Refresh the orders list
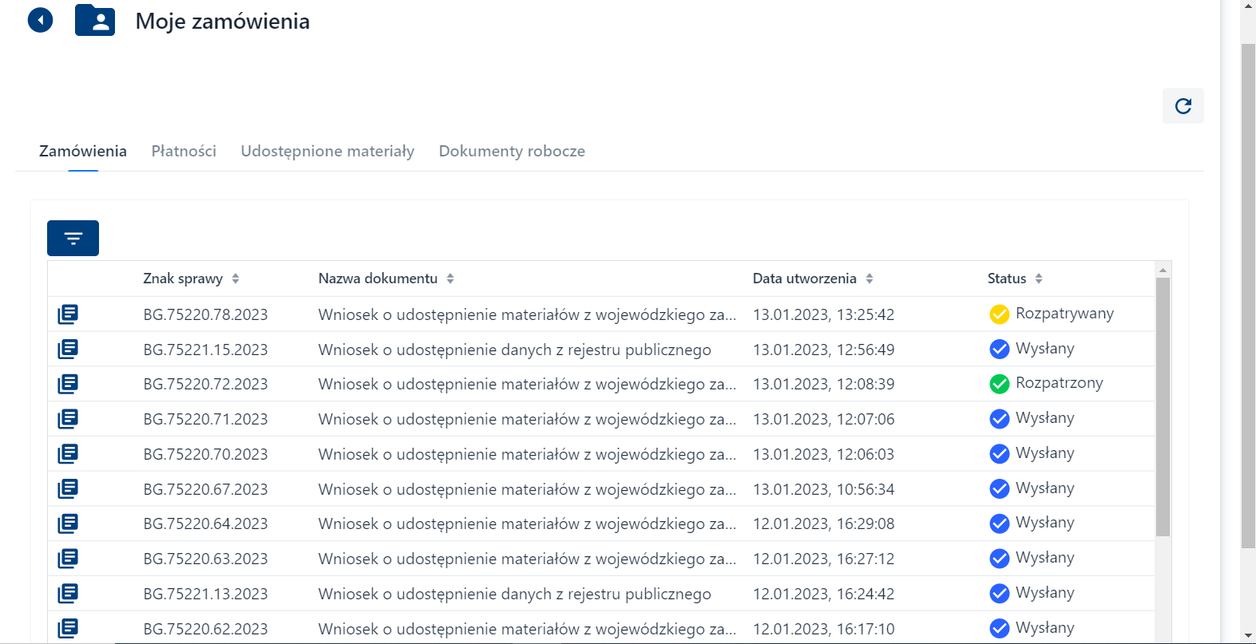This screenshot has height=644, width=1256. pyautogui.click(x=1183, y=106)
